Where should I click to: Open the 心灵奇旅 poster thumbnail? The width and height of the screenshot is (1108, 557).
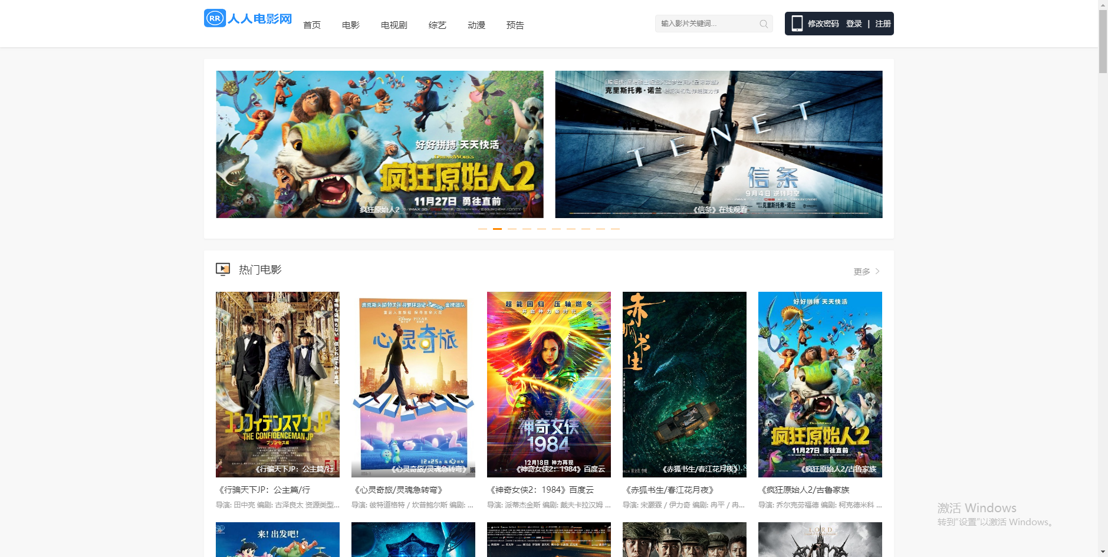point(413,384)
